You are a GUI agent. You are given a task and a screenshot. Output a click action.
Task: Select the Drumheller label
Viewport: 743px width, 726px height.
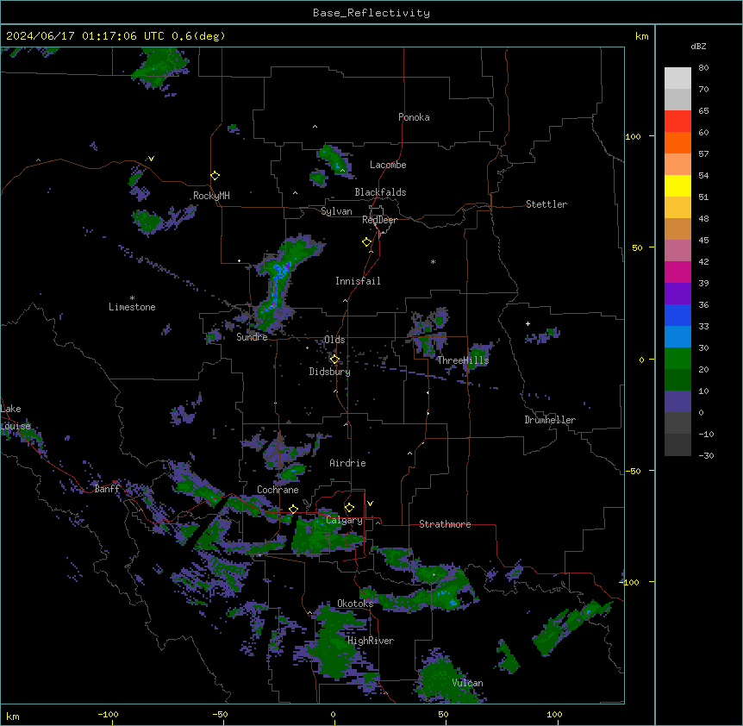pos(550,420)
